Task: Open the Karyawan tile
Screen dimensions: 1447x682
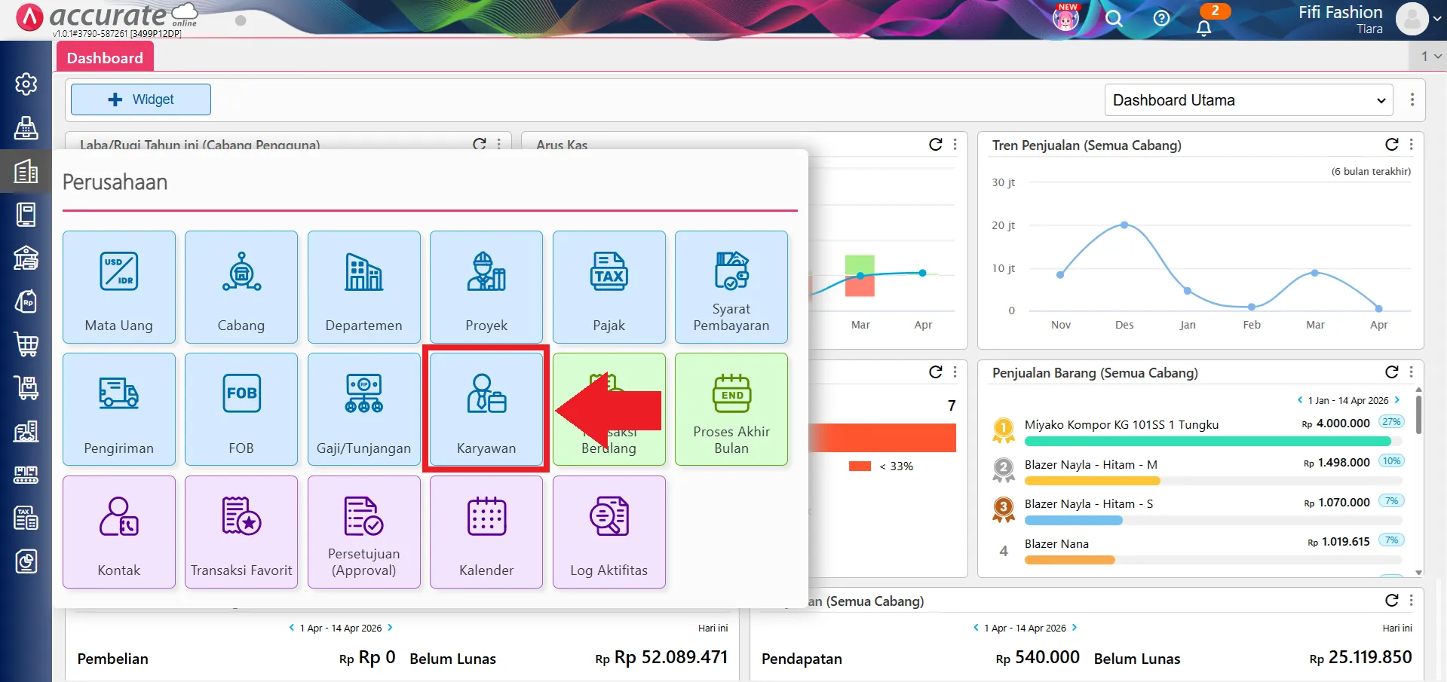Action: (486, 409)
